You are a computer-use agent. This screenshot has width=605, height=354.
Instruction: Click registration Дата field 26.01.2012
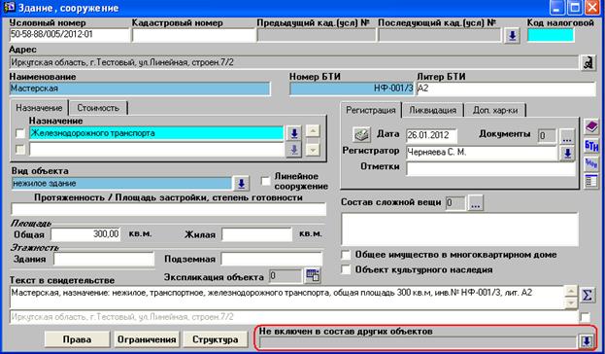[x=431, y=135]
